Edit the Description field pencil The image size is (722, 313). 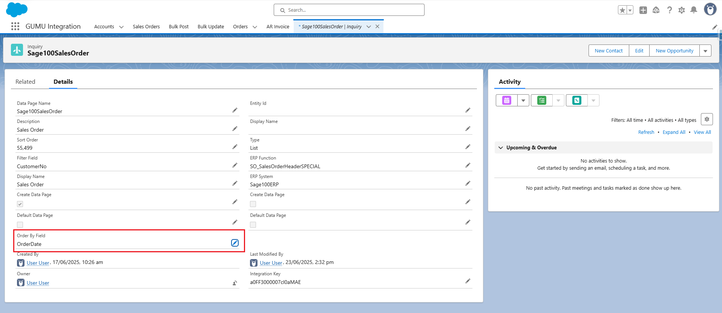coord(235,129)
